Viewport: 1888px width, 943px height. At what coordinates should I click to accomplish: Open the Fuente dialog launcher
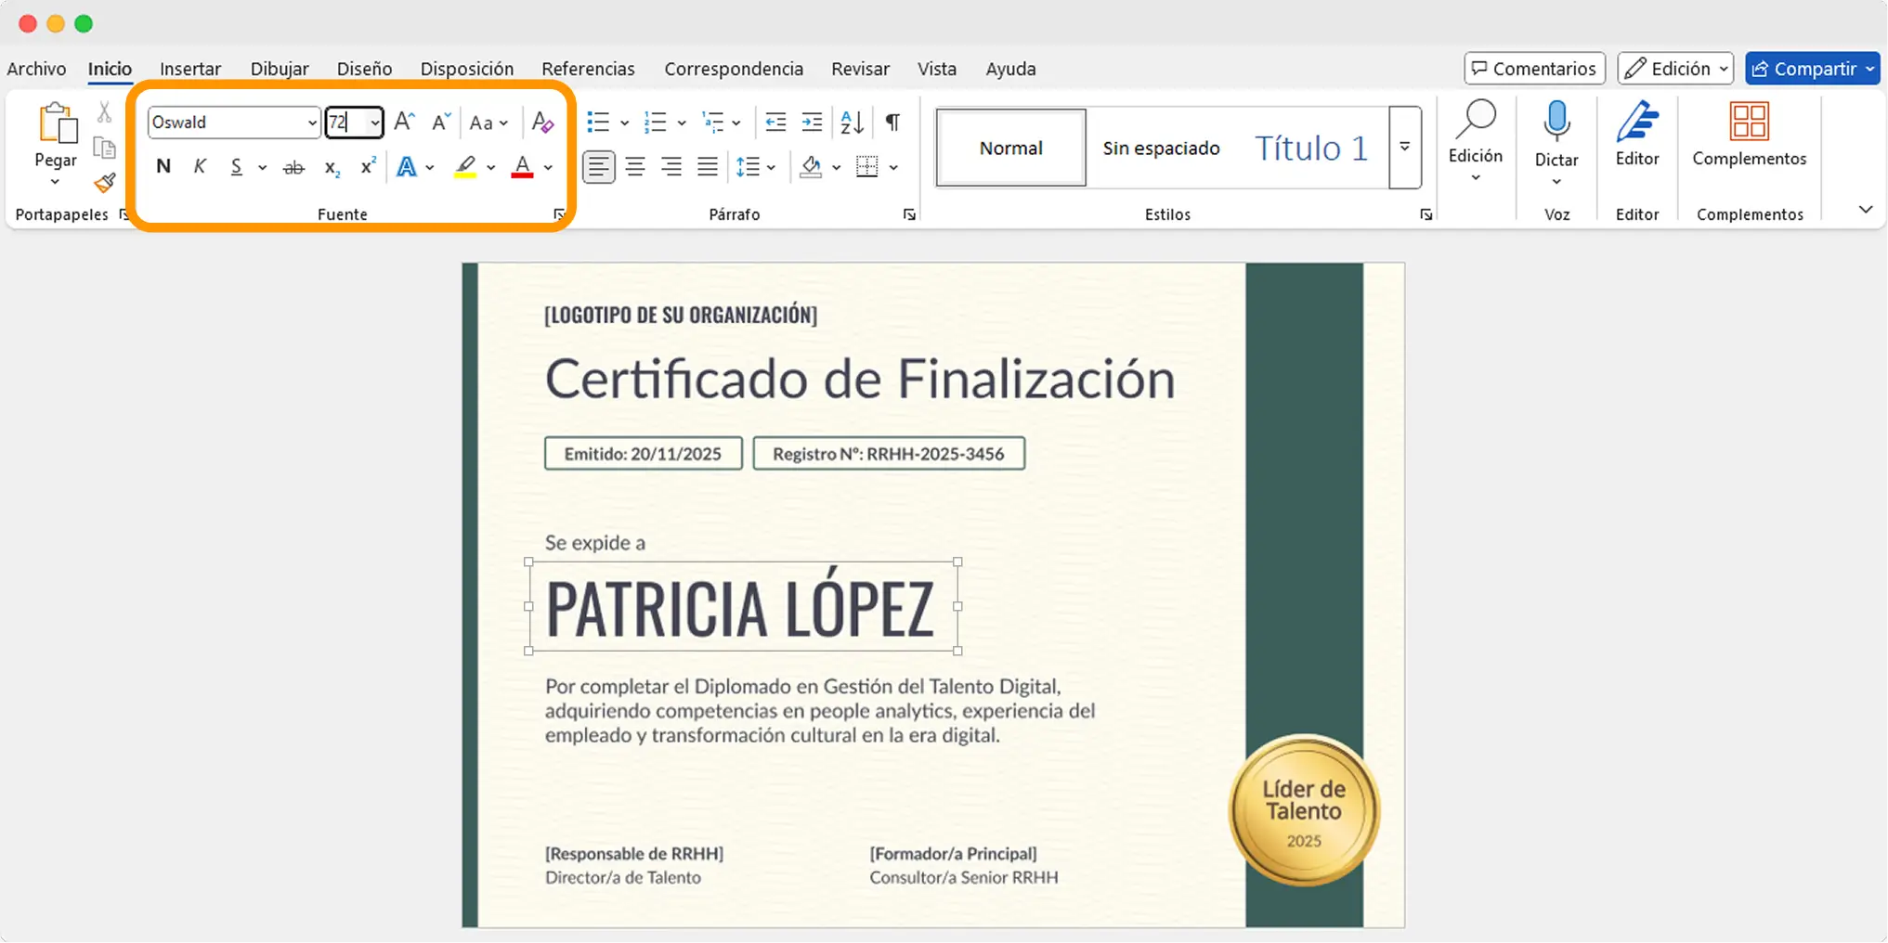(x=559, y=214)
